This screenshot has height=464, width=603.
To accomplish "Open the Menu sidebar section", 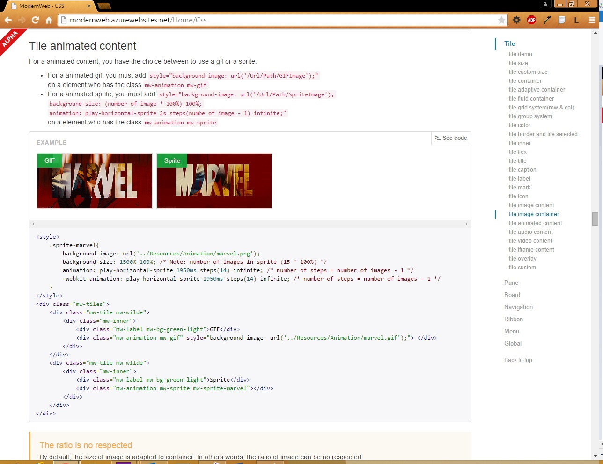I will pos(512,332).
